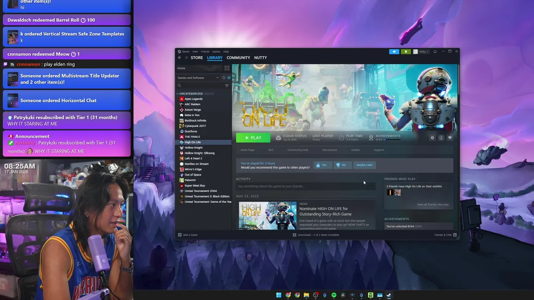
Task: Add High On Life to favorites heart
Action: [450, 137]
